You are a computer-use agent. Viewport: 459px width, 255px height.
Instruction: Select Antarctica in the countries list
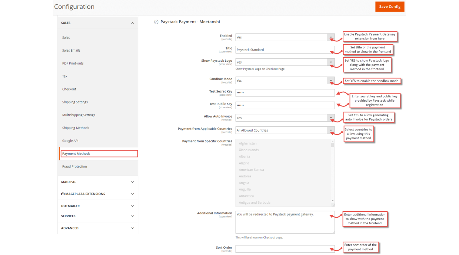coord(246,196)
